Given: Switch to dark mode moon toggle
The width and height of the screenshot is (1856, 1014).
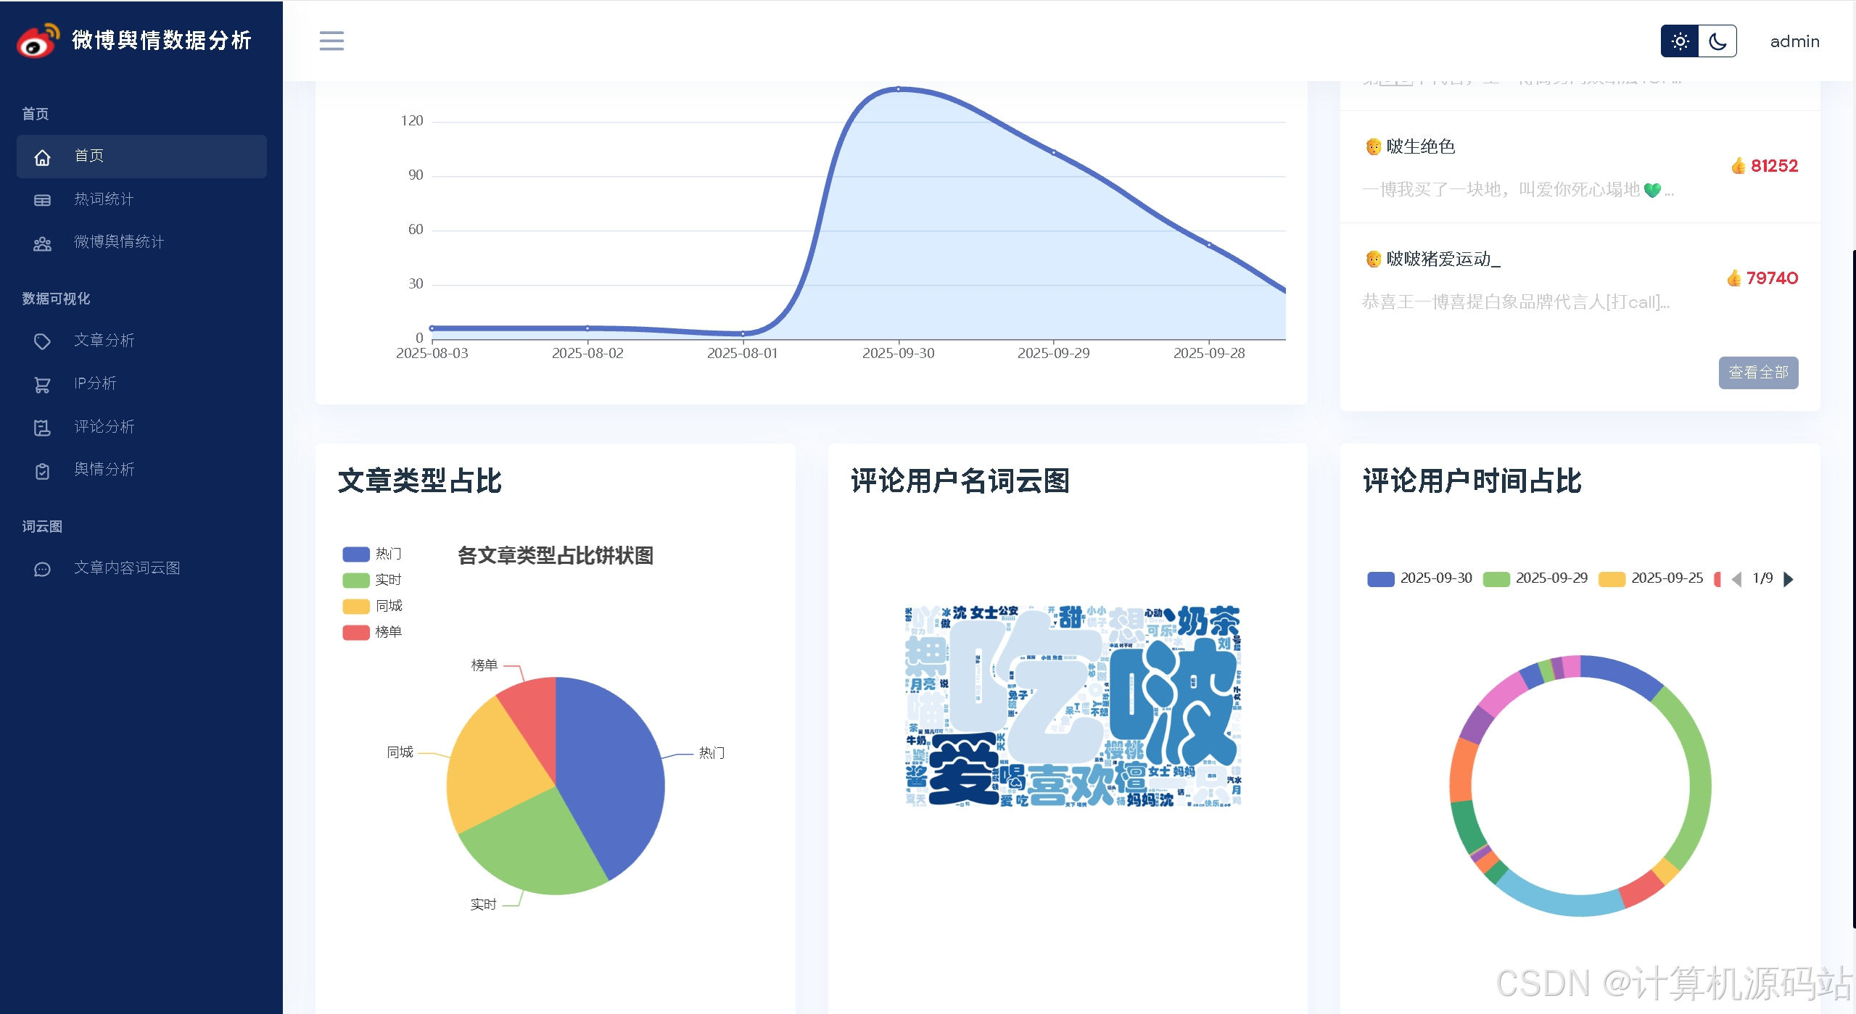Looking at the screenshot, I should click(x=1717, y=41).
